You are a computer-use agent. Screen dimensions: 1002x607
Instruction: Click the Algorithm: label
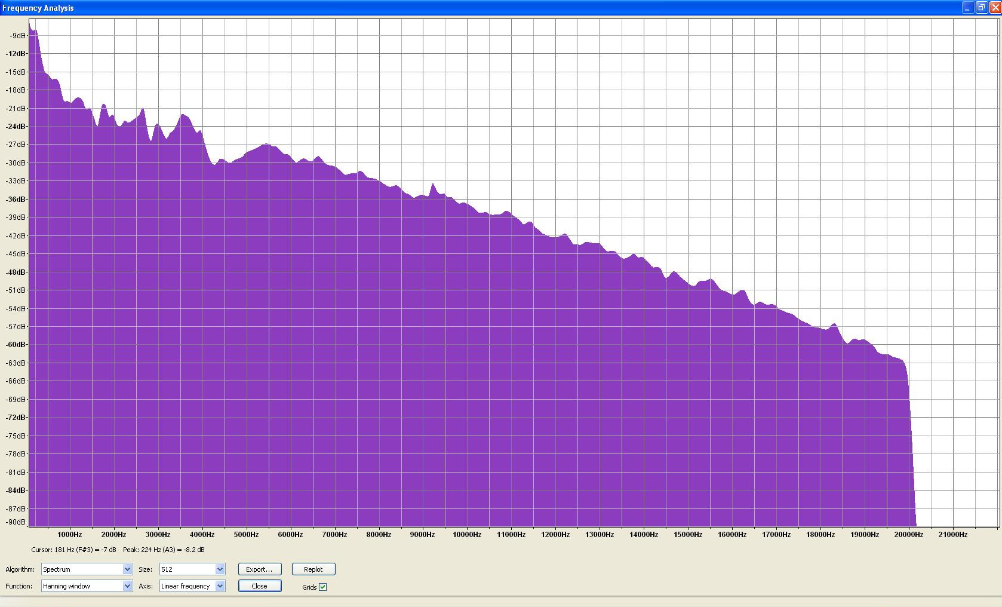[20, 569]
